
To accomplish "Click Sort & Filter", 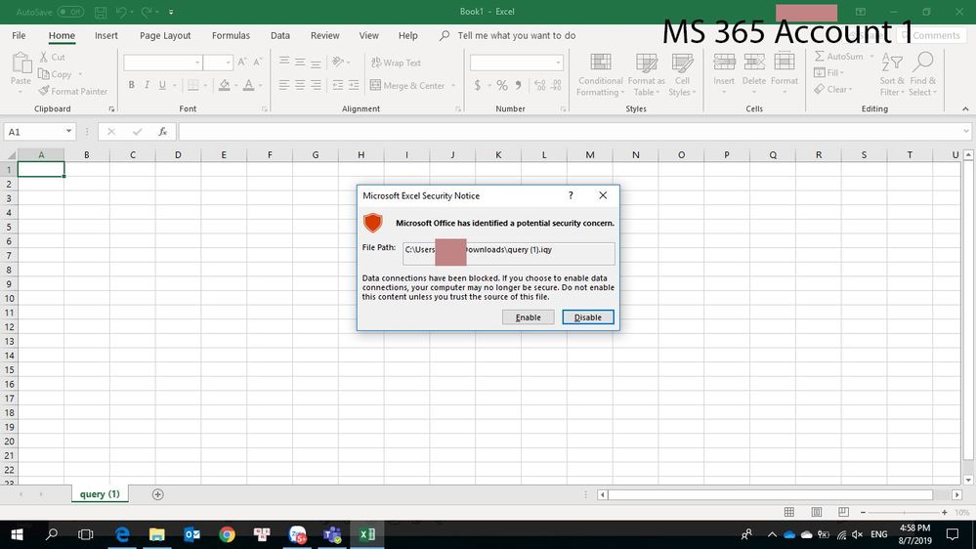I will coord(892,74).
